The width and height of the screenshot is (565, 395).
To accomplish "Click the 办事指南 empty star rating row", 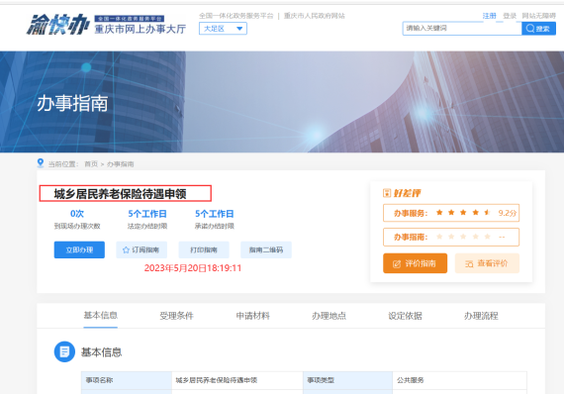I will click(451, 237).
